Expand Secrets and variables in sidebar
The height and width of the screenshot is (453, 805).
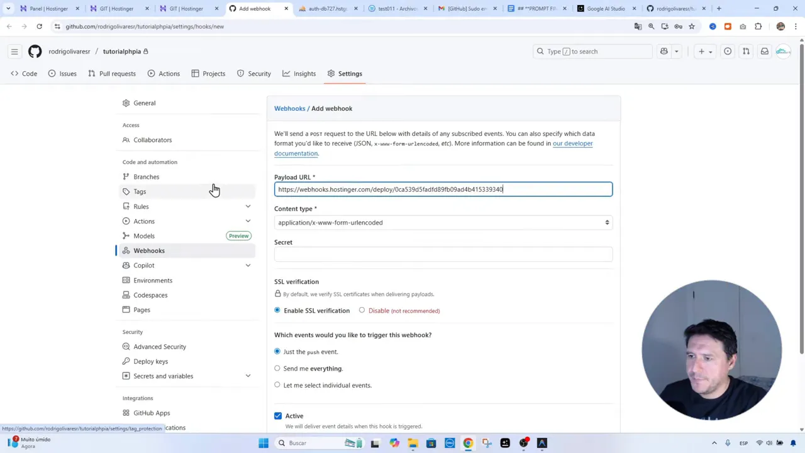(248, 376)
